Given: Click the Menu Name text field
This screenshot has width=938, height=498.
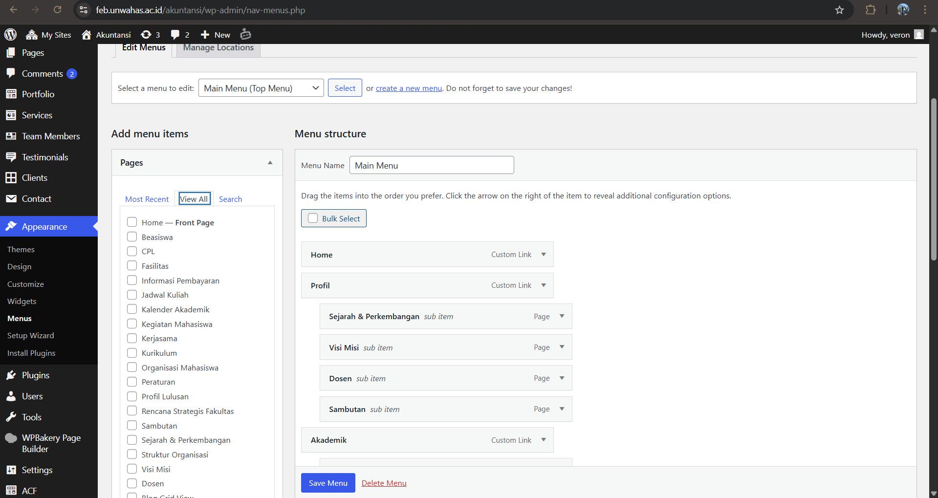Looking at the screenshot, I should 432,165.
